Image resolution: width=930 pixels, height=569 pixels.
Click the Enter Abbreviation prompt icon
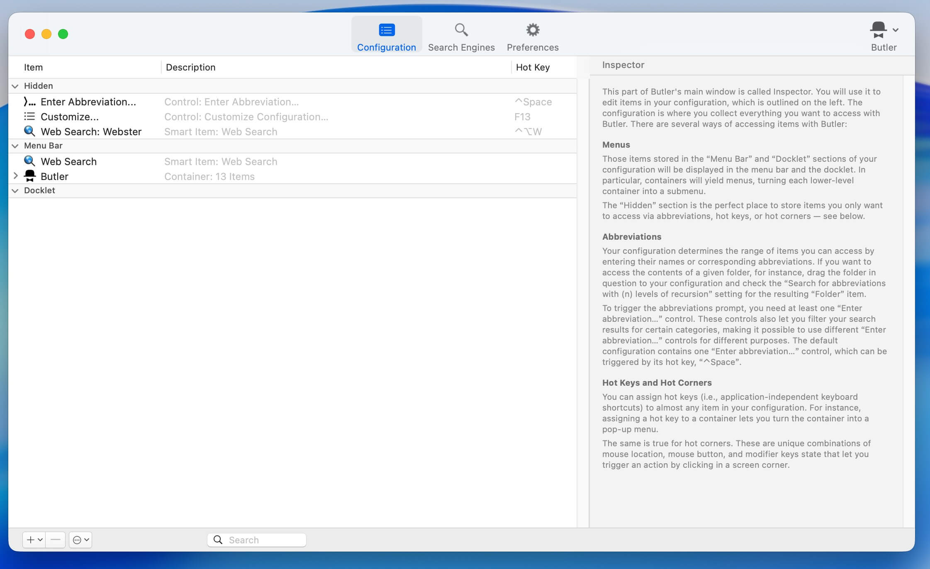pyautogui.click(x=29, y=102)
